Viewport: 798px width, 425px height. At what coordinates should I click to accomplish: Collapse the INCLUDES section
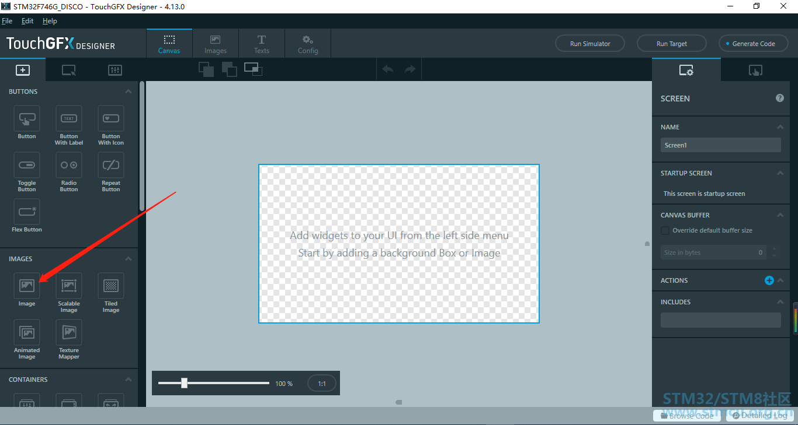tap(780, 302)
